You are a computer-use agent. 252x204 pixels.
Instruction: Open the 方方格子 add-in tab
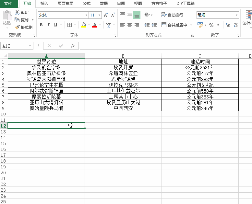pos(159,4)
